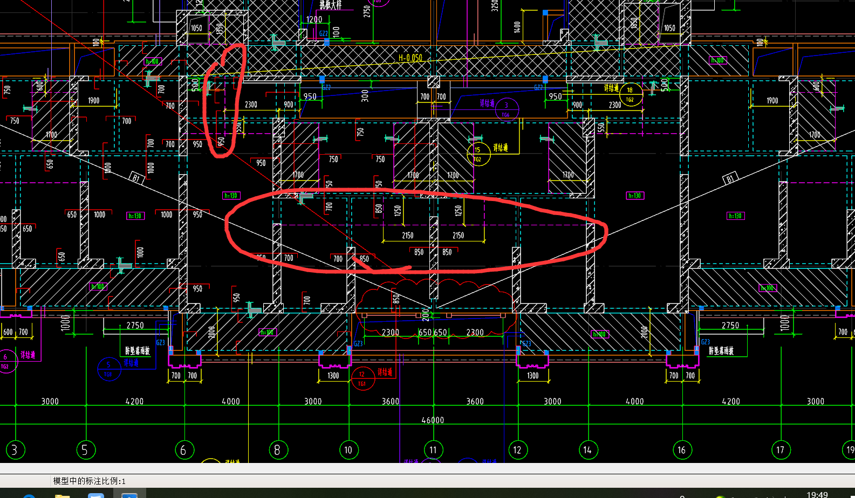
Task: Click the 650 650 dimension text
Action: pos(433,333)
